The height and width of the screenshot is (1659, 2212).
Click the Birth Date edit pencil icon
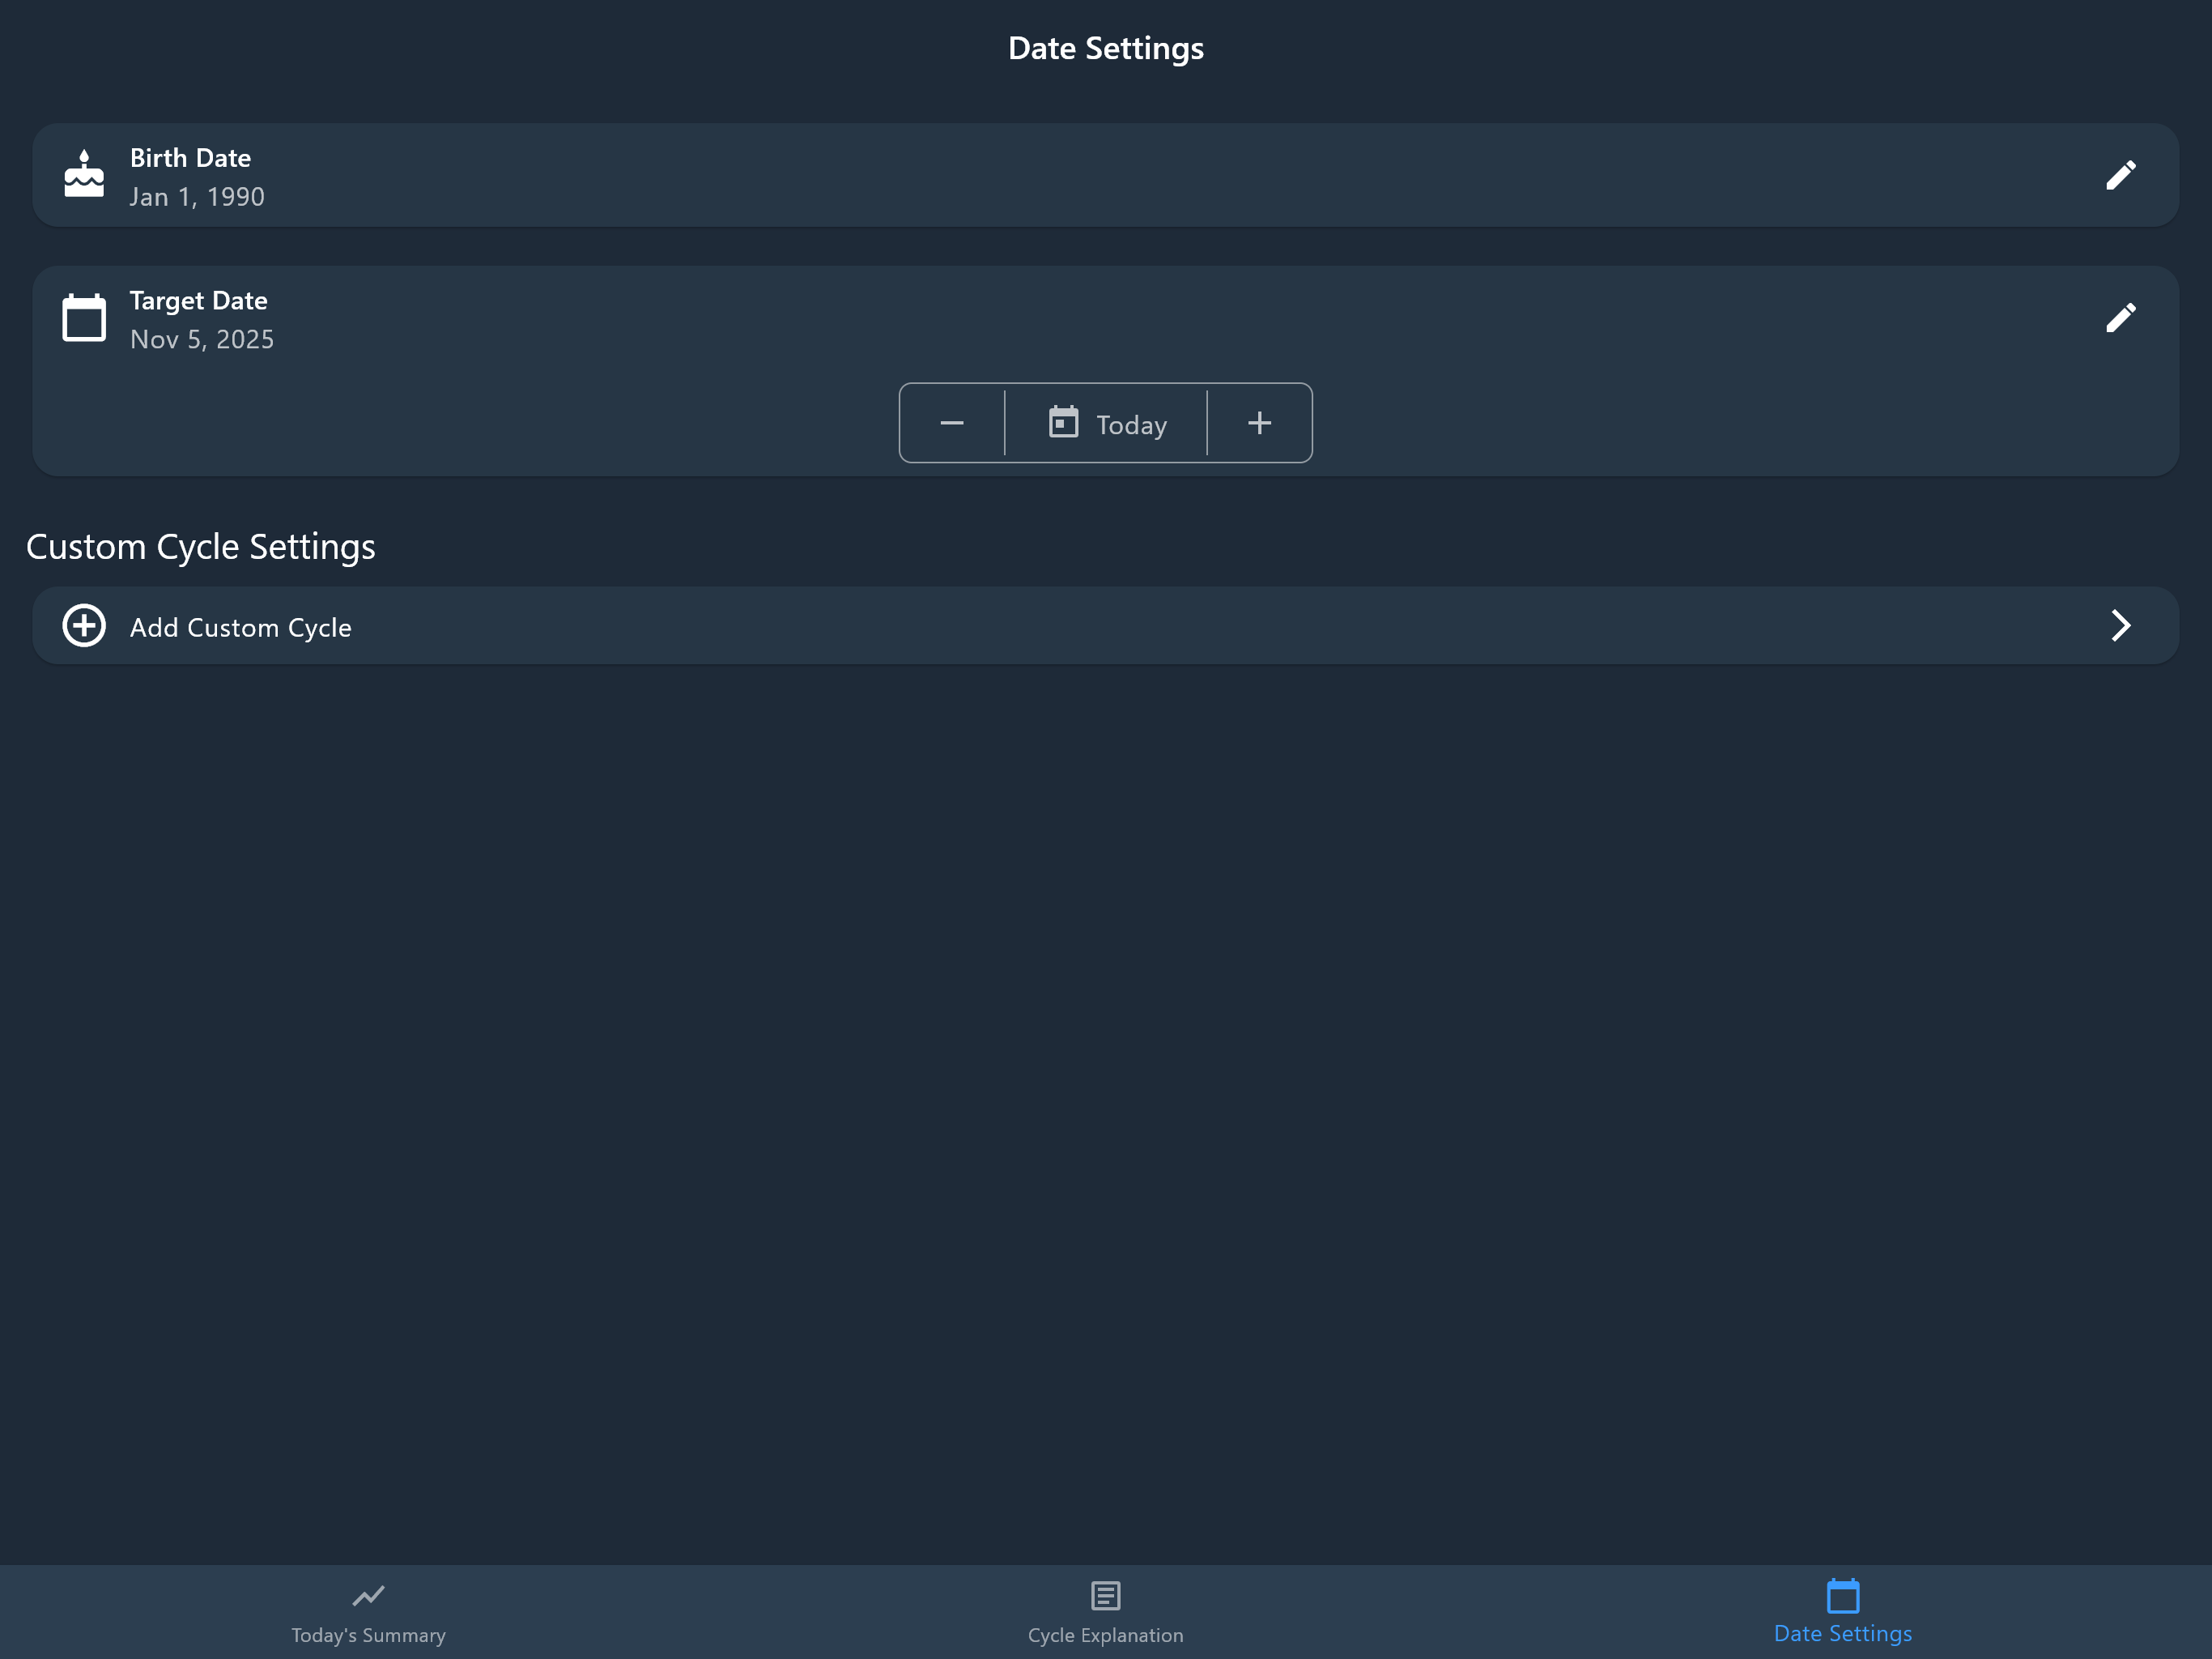[2120, 175]
